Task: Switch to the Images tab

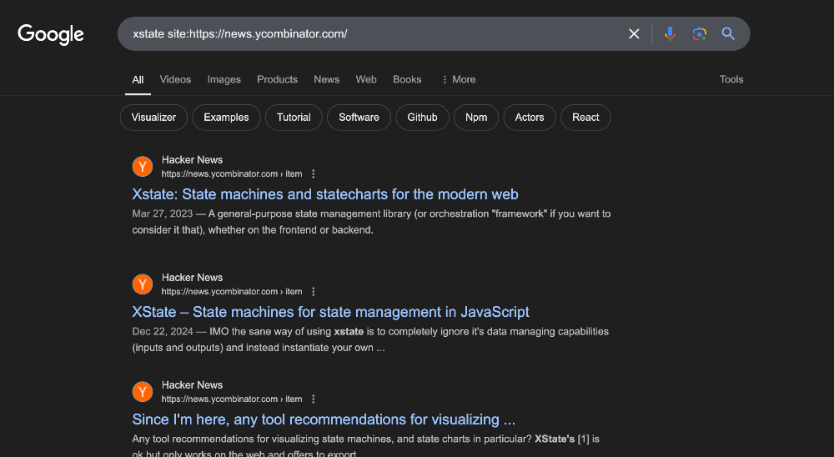Action: click(x=224, y=79)
